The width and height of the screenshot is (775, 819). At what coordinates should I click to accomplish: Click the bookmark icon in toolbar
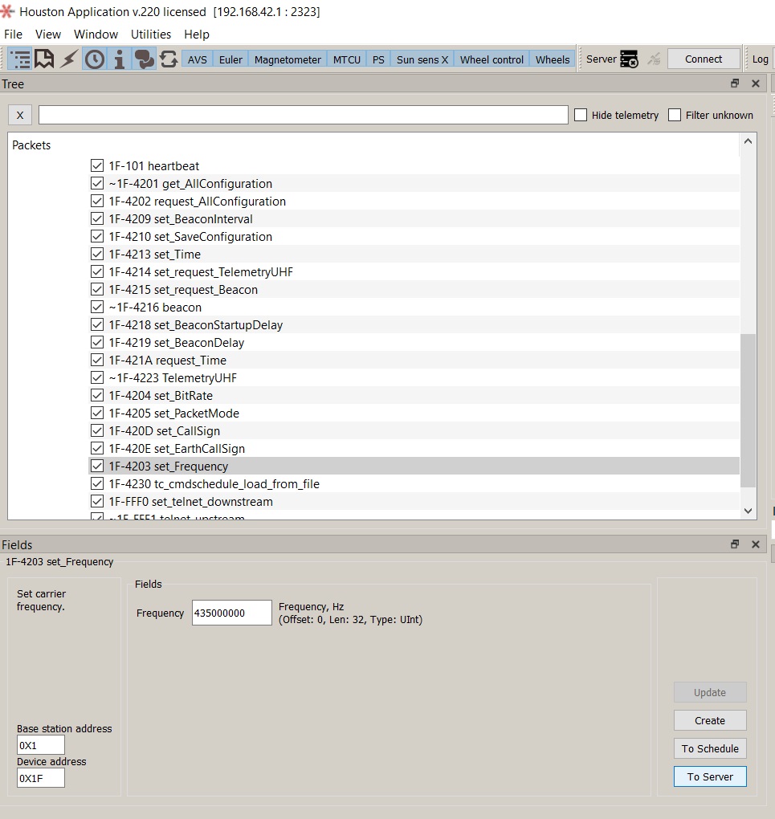tap(45, 59)
